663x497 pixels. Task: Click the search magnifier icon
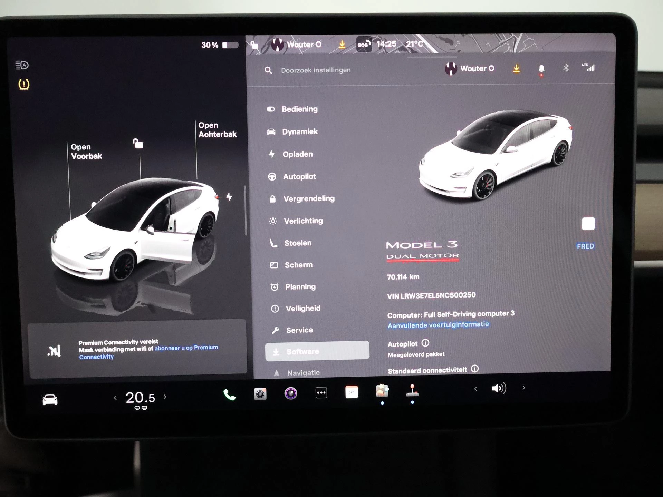(268, 70)
